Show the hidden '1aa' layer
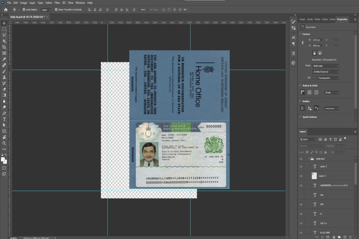This screenshot has width=359, height=239. tap(301, 195)
